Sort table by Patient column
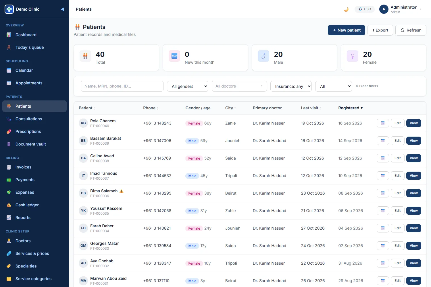The height and width of the screenshot is (287, 431). pyautogui.click(x=87, y=108)
